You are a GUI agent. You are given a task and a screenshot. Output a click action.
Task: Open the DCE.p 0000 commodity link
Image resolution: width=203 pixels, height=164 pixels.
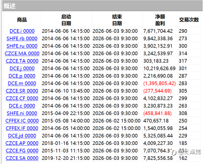click(22, 76)
